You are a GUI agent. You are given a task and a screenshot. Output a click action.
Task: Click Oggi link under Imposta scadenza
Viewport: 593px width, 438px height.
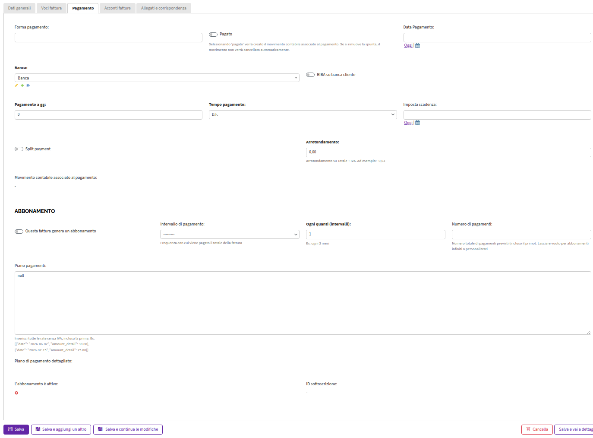click(408, 123)
